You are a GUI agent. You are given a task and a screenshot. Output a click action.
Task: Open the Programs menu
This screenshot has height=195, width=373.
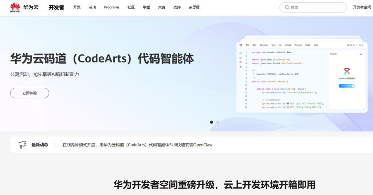111,7
